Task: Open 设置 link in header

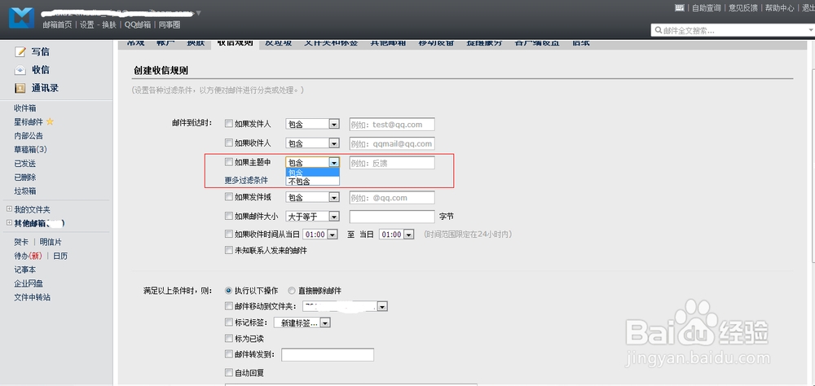Action: (x=87, y=24)
